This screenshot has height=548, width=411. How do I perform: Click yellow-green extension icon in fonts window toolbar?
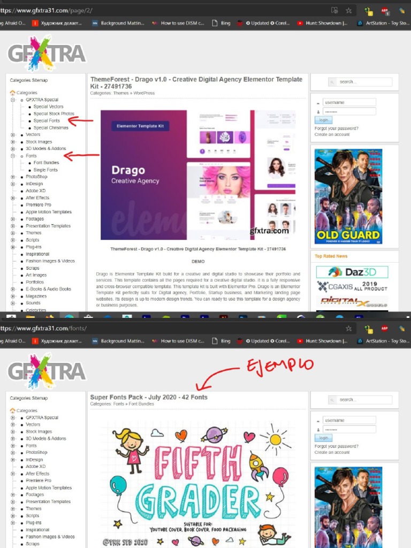coord(369,329)
